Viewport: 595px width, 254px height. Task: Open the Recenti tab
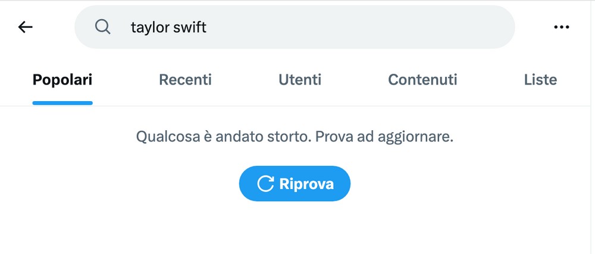coord(185,80)
